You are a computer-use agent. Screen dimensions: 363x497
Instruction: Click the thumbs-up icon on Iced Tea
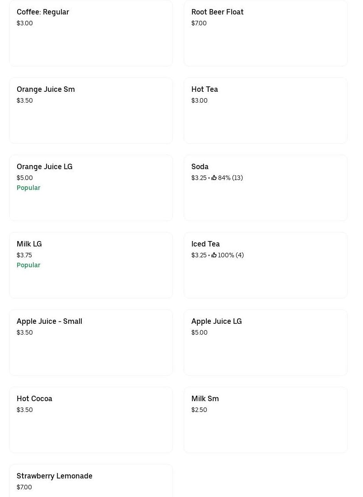[x=214, y=255]
